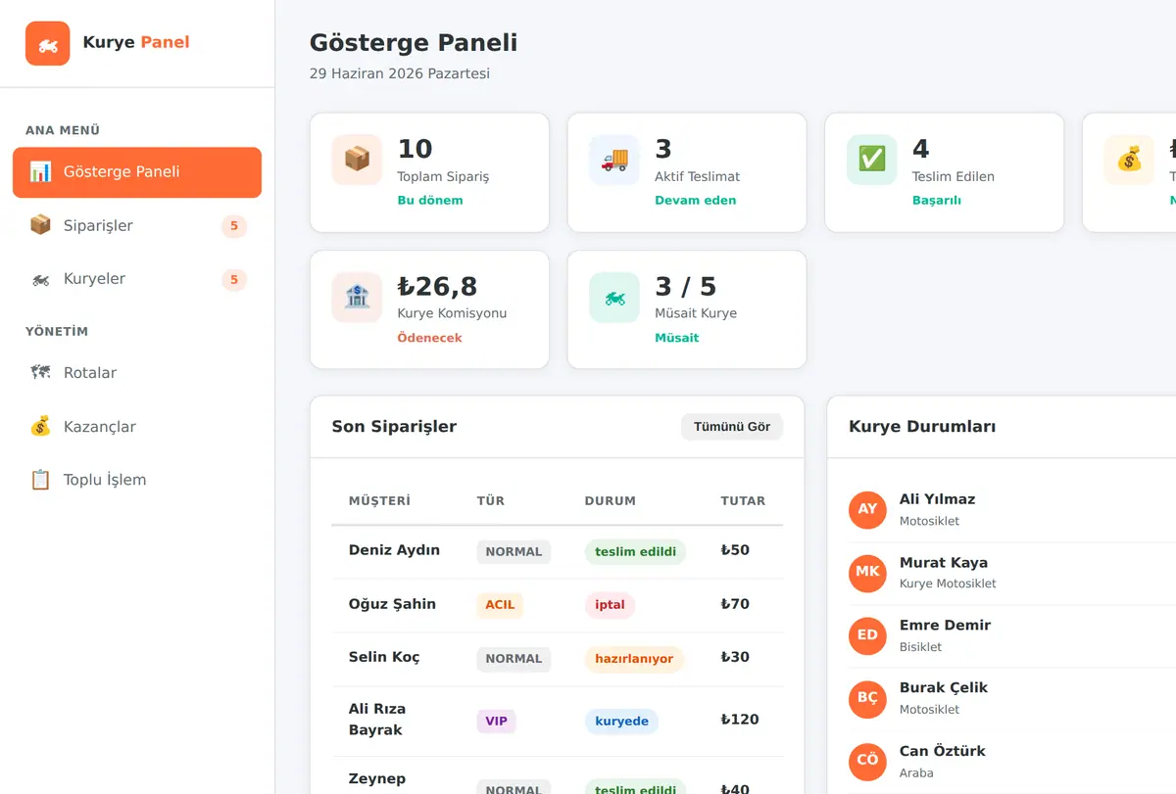1176x794 pixels.
Task: Click the iptal status badge
Action: pyautogui.click(x=610, y=605)
